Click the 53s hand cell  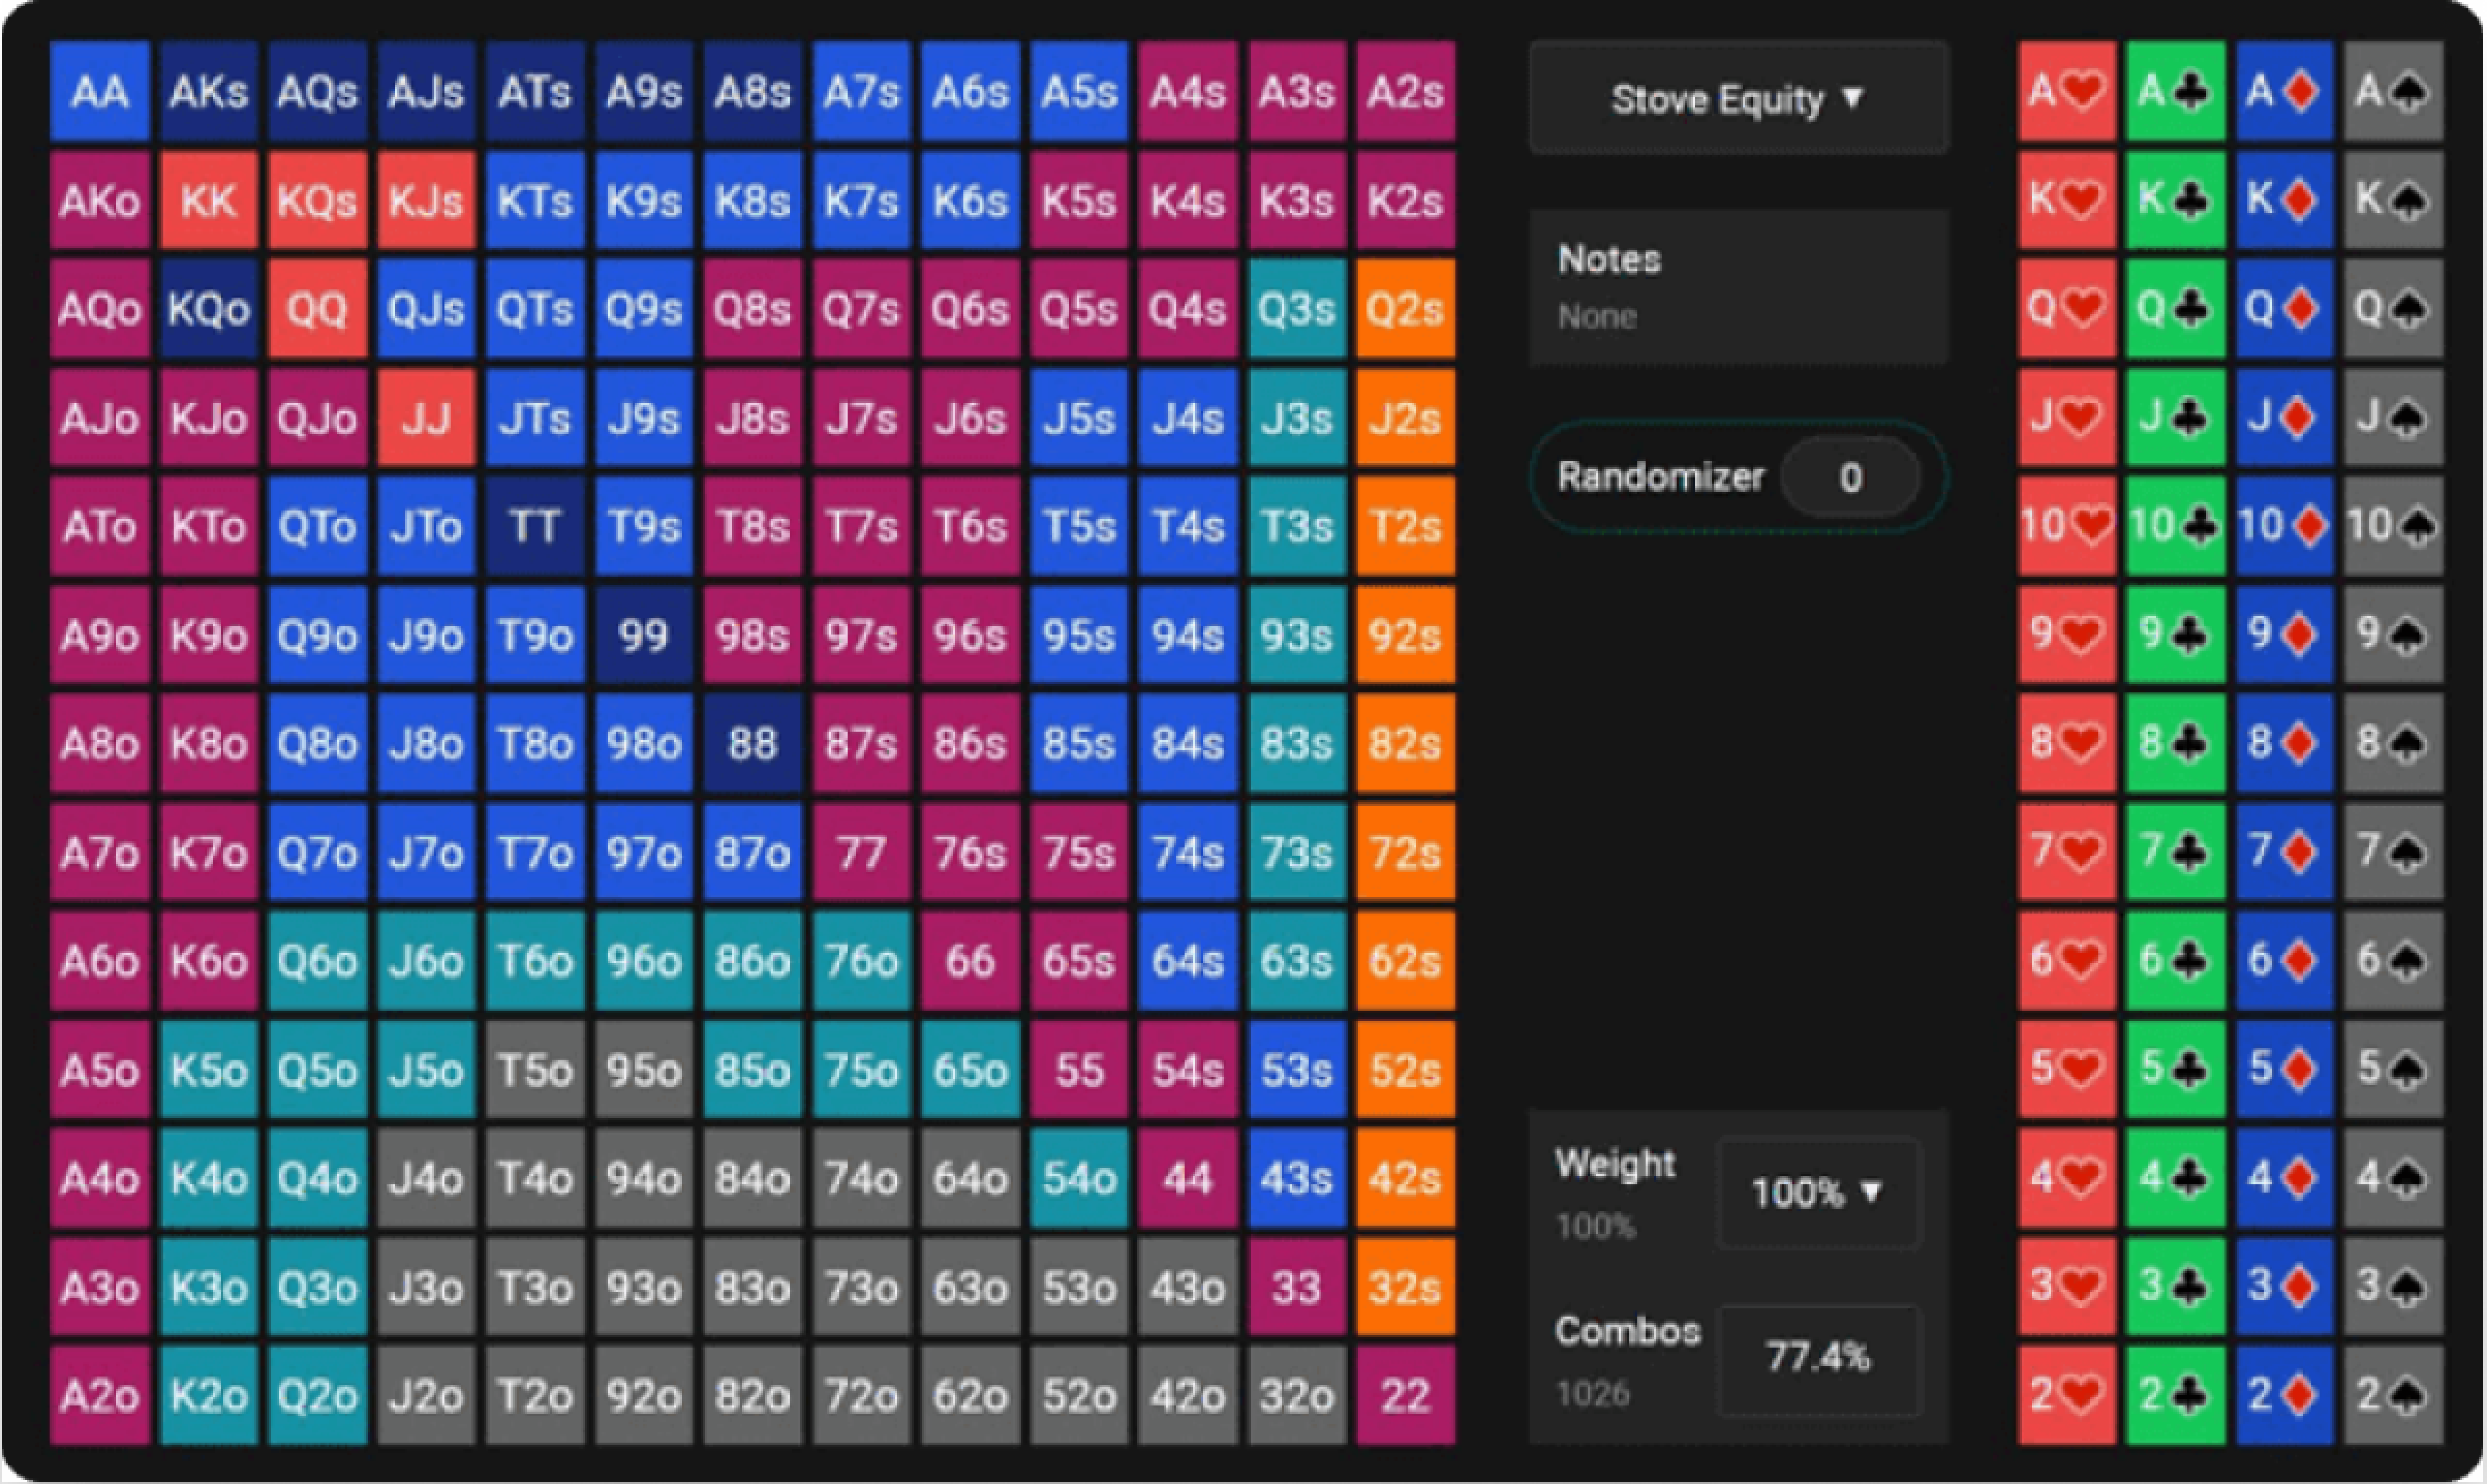(1297, 1070)
